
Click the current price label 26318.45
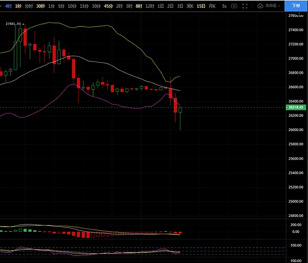point(297,108)
